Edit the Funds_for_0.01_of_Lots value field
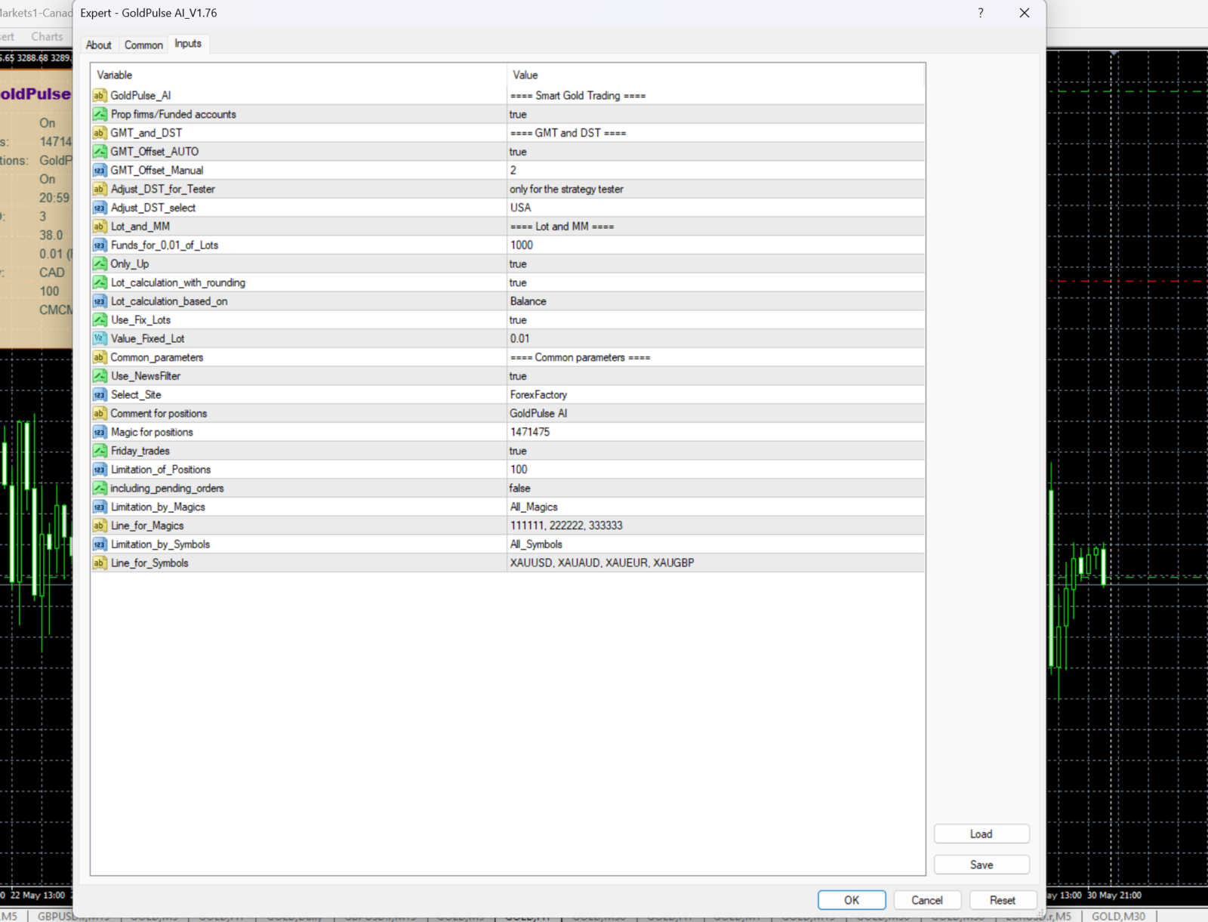 click(522, 245)
